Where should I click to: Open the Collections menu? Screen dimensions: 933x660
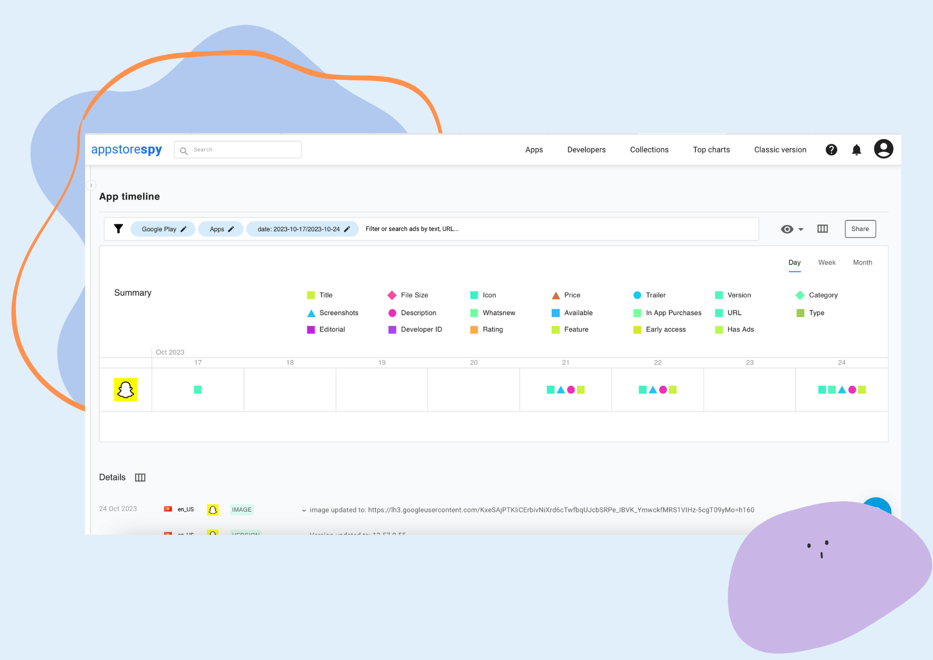pyautogui.click(x=649, y=150)
